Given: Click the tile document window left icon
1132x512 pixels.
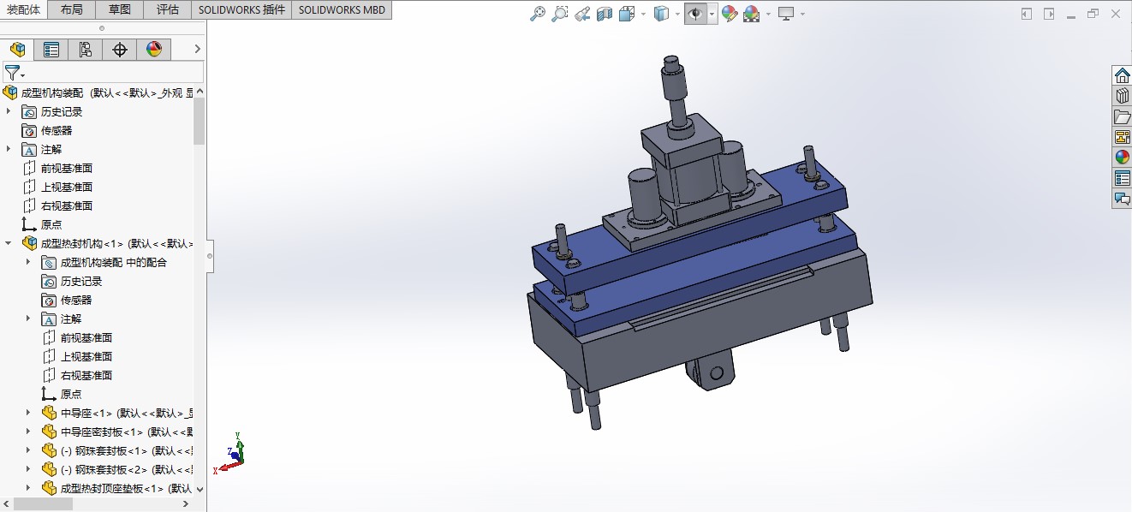Looking at the screenshot, I should pos(1027,14).
